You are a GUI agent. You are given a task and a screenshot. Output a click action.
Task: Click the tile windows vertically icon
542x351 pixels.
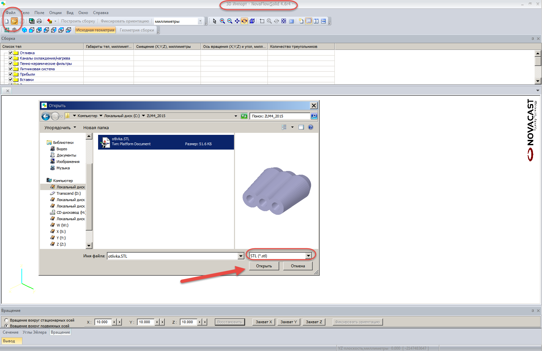pos(316,21)
